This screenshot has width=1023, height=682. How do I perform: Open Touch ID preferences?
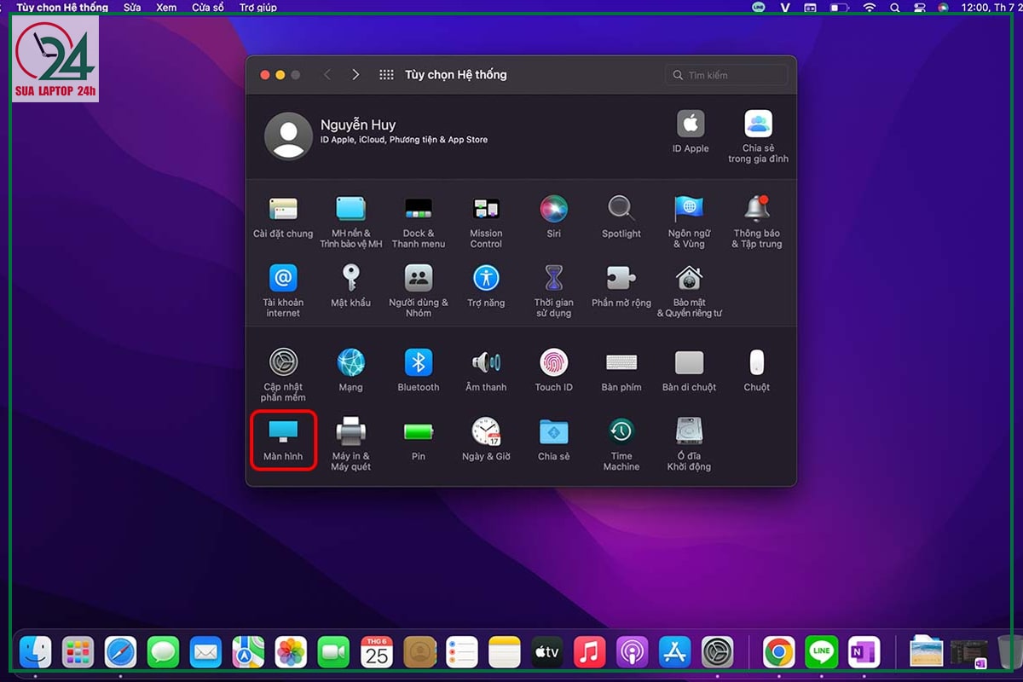(554, 370)
